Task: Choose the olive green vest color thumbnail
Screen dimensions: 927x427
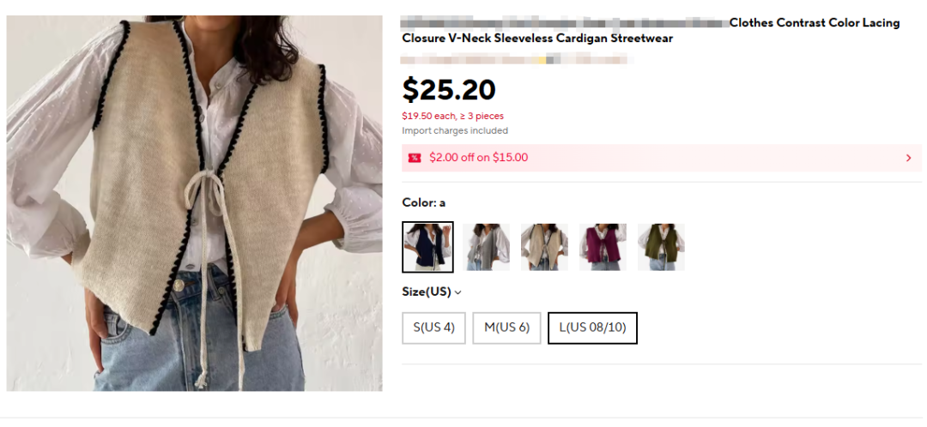Action: point(661,247)
